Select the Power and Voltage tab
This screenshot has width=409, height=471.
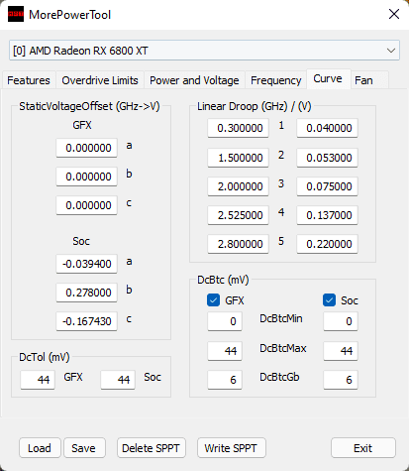click(194, 80)
